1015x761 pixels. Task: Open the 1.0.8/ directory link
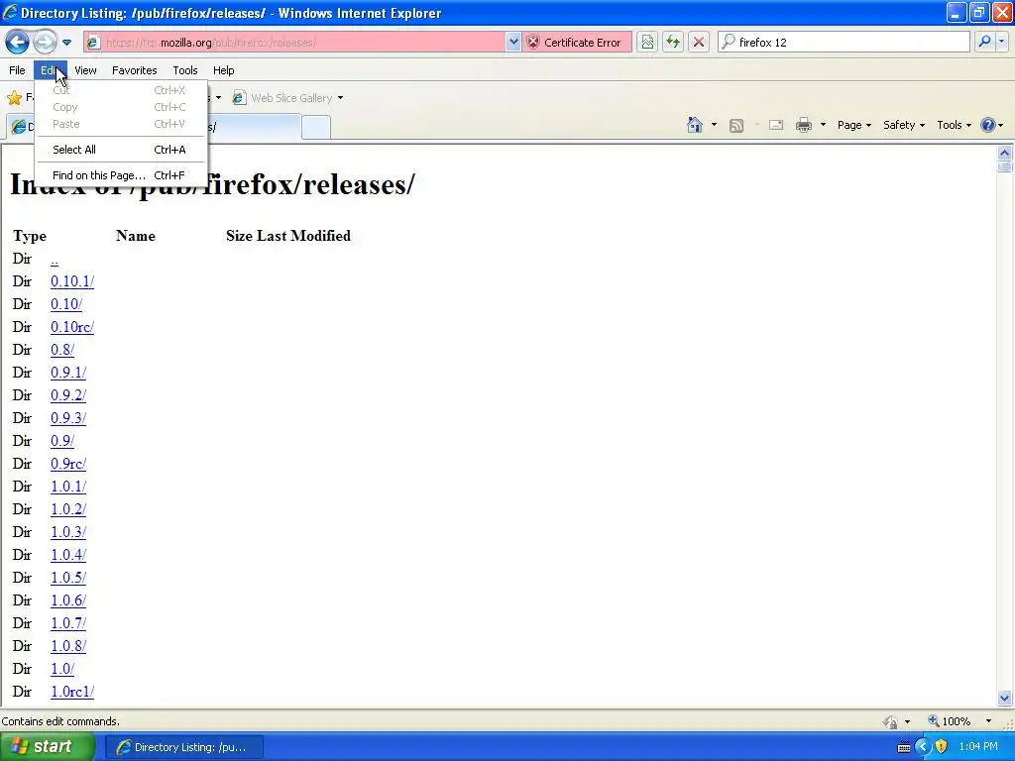tap(68, 646)
